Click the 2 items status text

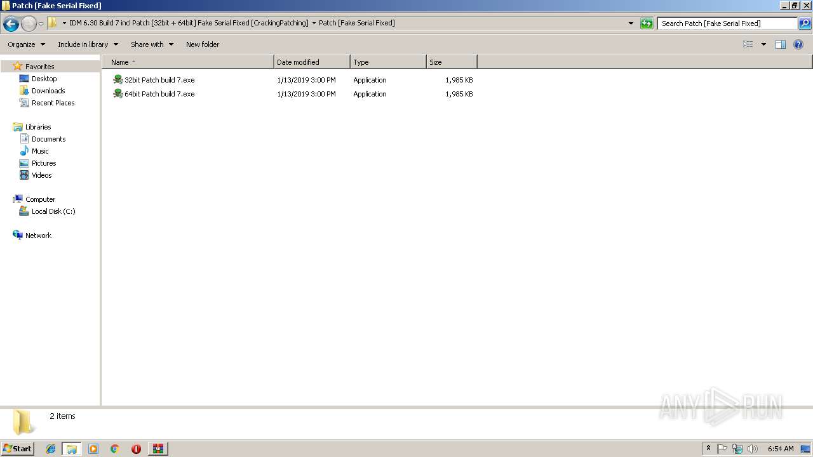pos(62,416)
